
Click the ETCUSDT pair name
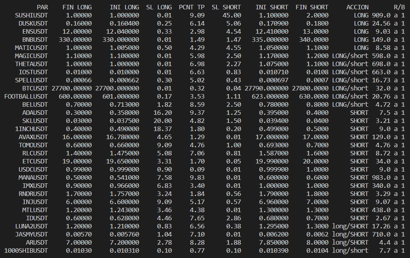(35, 161)
